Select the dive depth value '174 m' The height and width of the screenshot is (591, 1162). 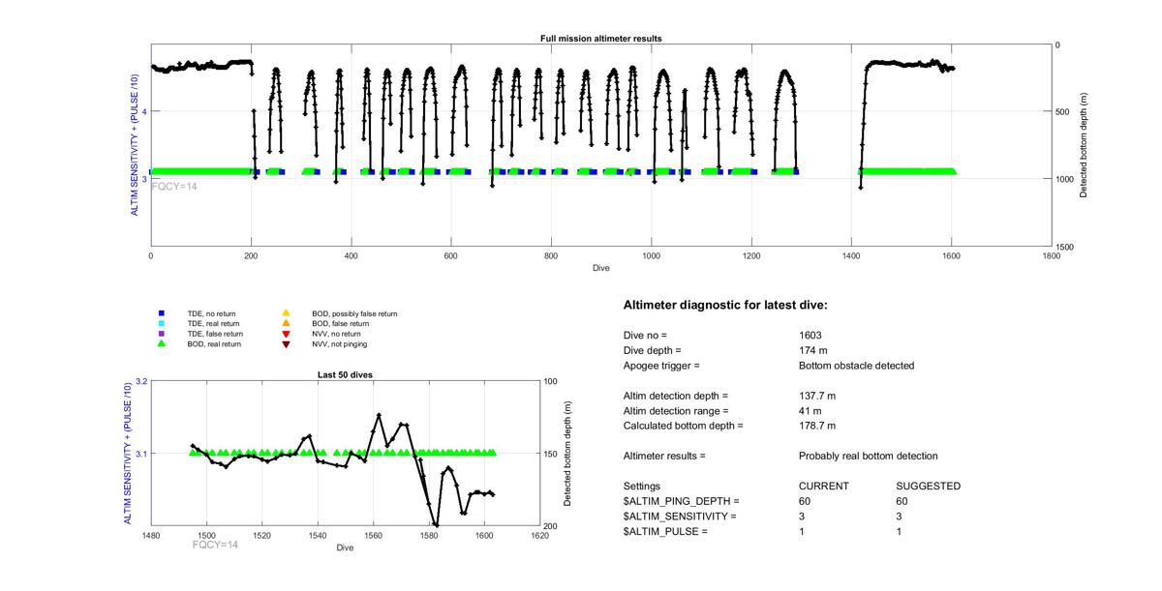[x=814, y=351]
